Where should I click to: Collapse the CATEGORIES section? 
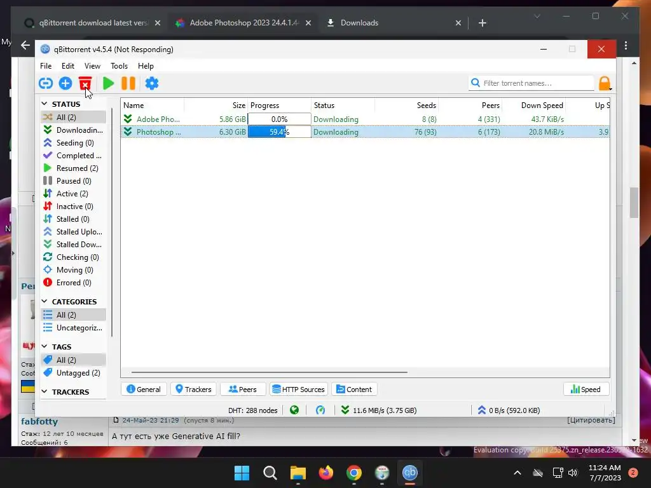pyautogui.click(x=45, y=301)
